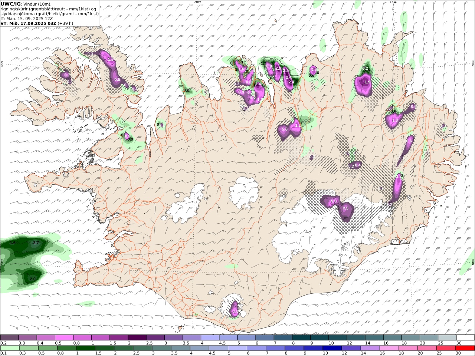This screenshot has width=475, height=356.
Task: Click the purple 1.5 snow legend swatch
Action: click(x=119, y=337)
